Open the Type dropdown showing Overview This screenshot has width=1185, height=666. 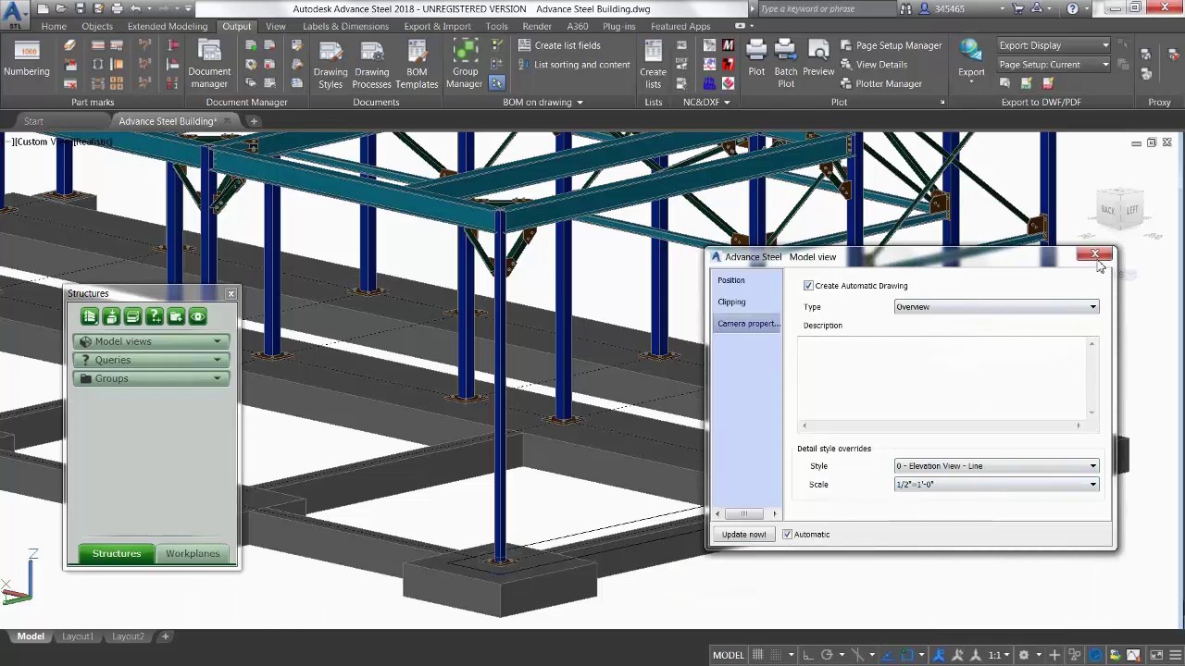click(996, 307)
